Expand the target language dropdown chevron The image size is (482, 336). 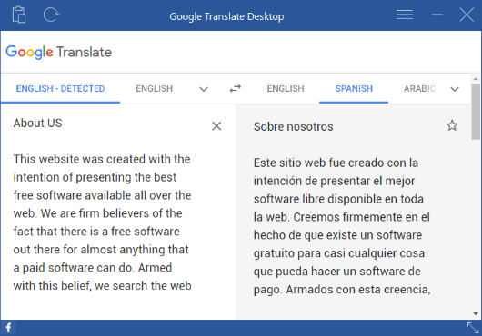(x=455, y=89)
